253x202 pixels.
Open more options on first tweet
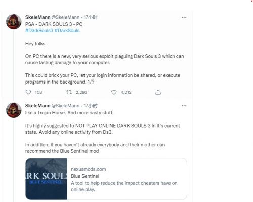pyautogui.click(x=184, y=17)
